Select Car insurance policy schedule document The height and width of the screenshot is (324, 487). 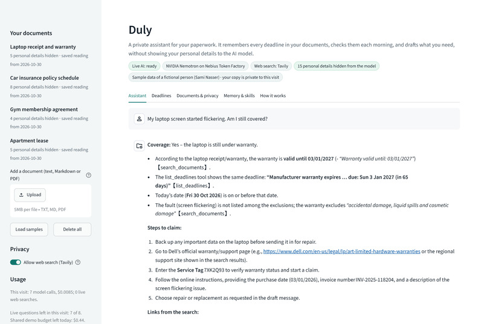tap(45, 78)
